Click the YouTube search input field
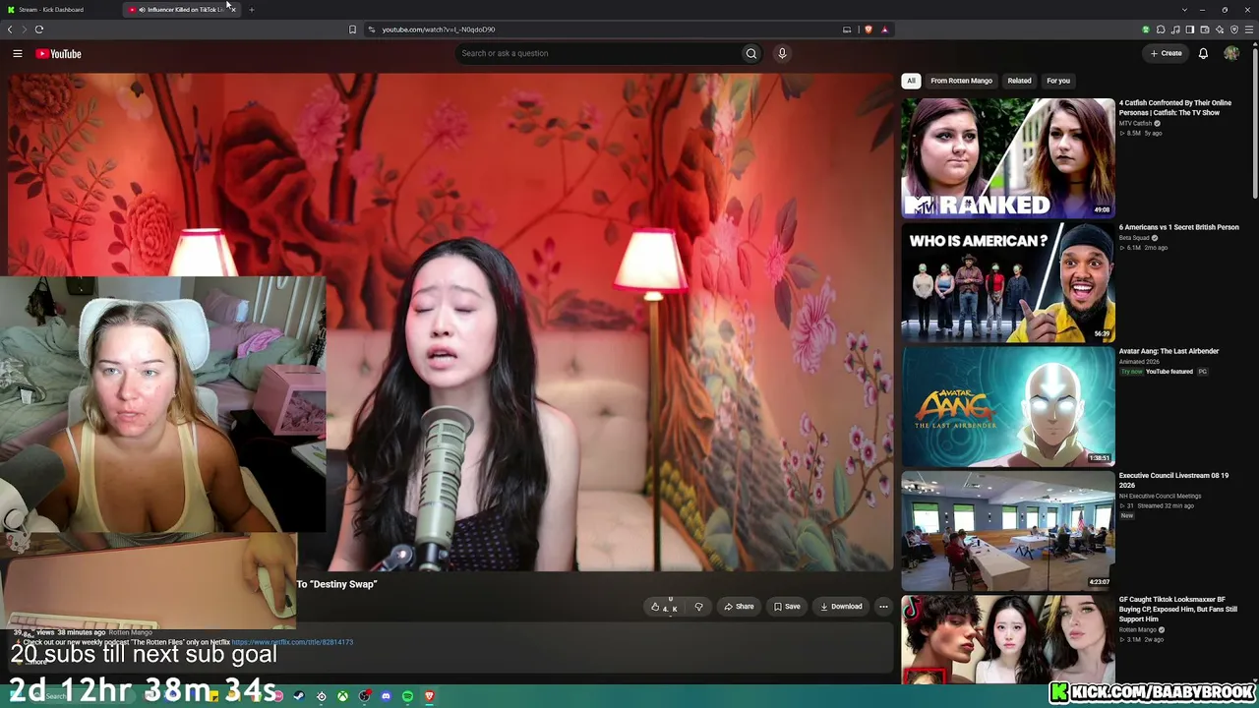The image size is (1259, 708). [599, 53]
